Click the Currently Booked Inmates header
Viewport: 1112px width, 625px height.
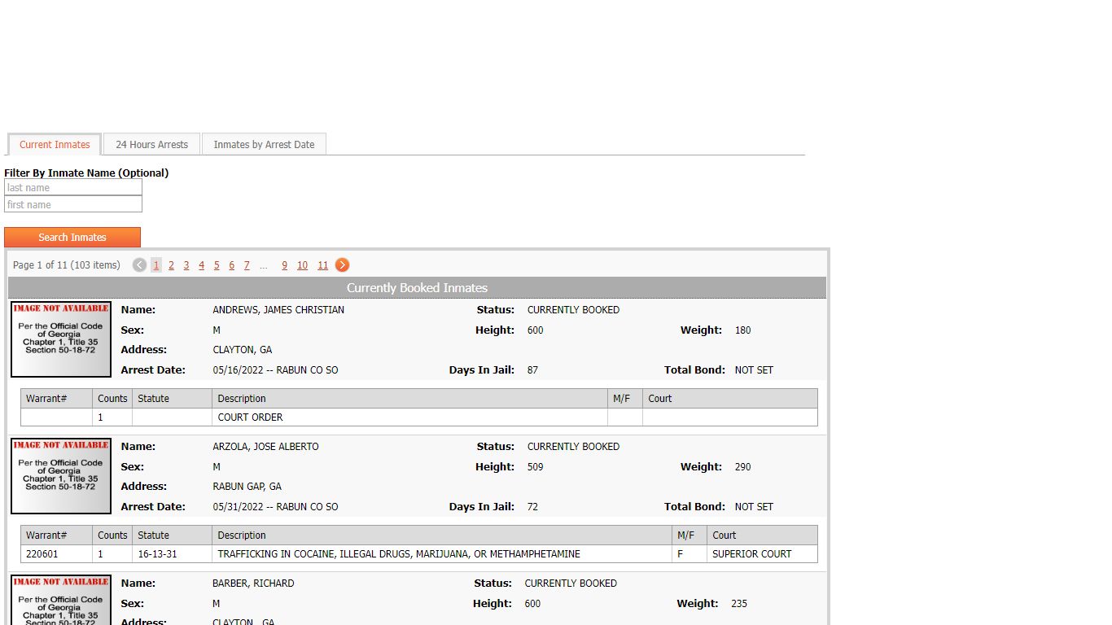(x=417, y=288)
